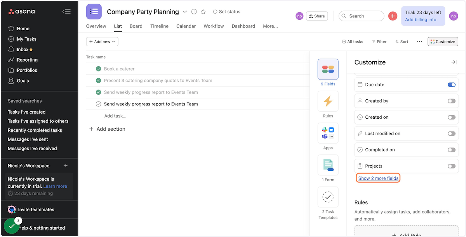Image resolution: width=466 pixels, height=237 pixels.
Task: Click the project member avatar beside Share
Action: [x=299, y=16]
